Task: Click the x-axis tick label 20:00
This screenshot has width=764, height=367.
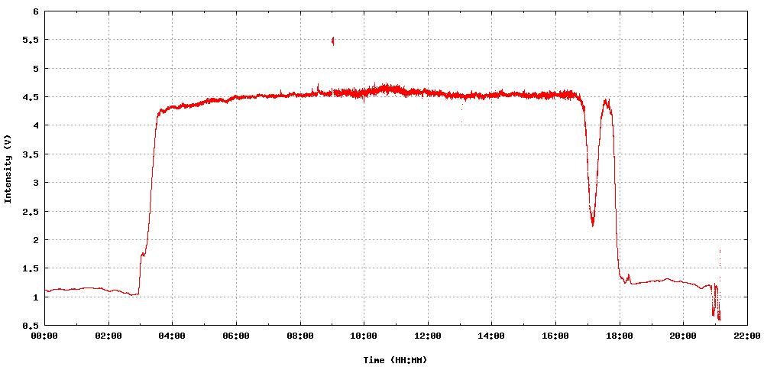Action: point(683,336)
